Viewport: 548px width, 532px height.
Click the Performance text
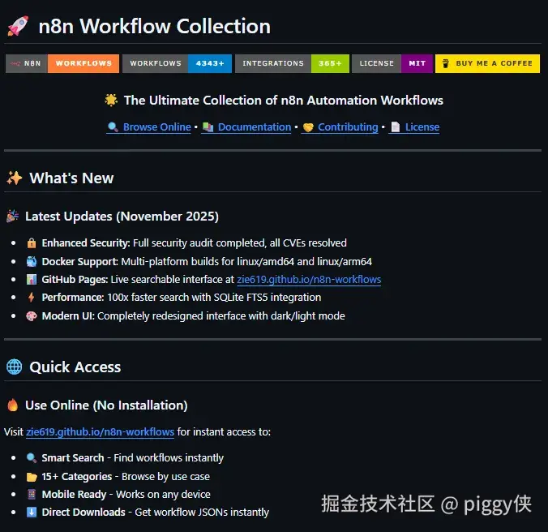[73, 298]
